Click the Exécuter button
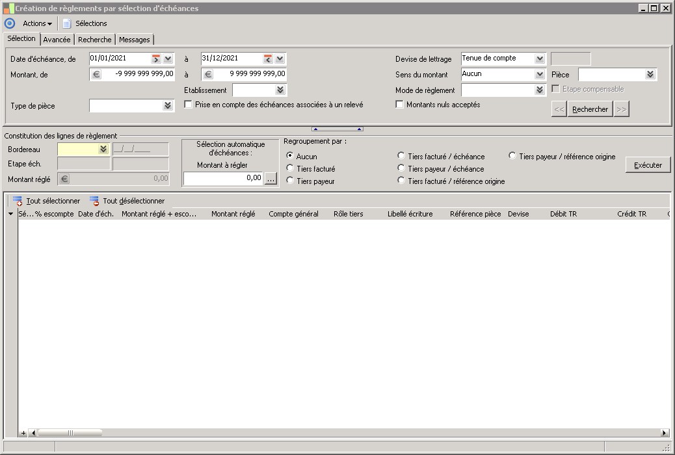This screenshot has height=455, width=675. (x=648, y=165)
